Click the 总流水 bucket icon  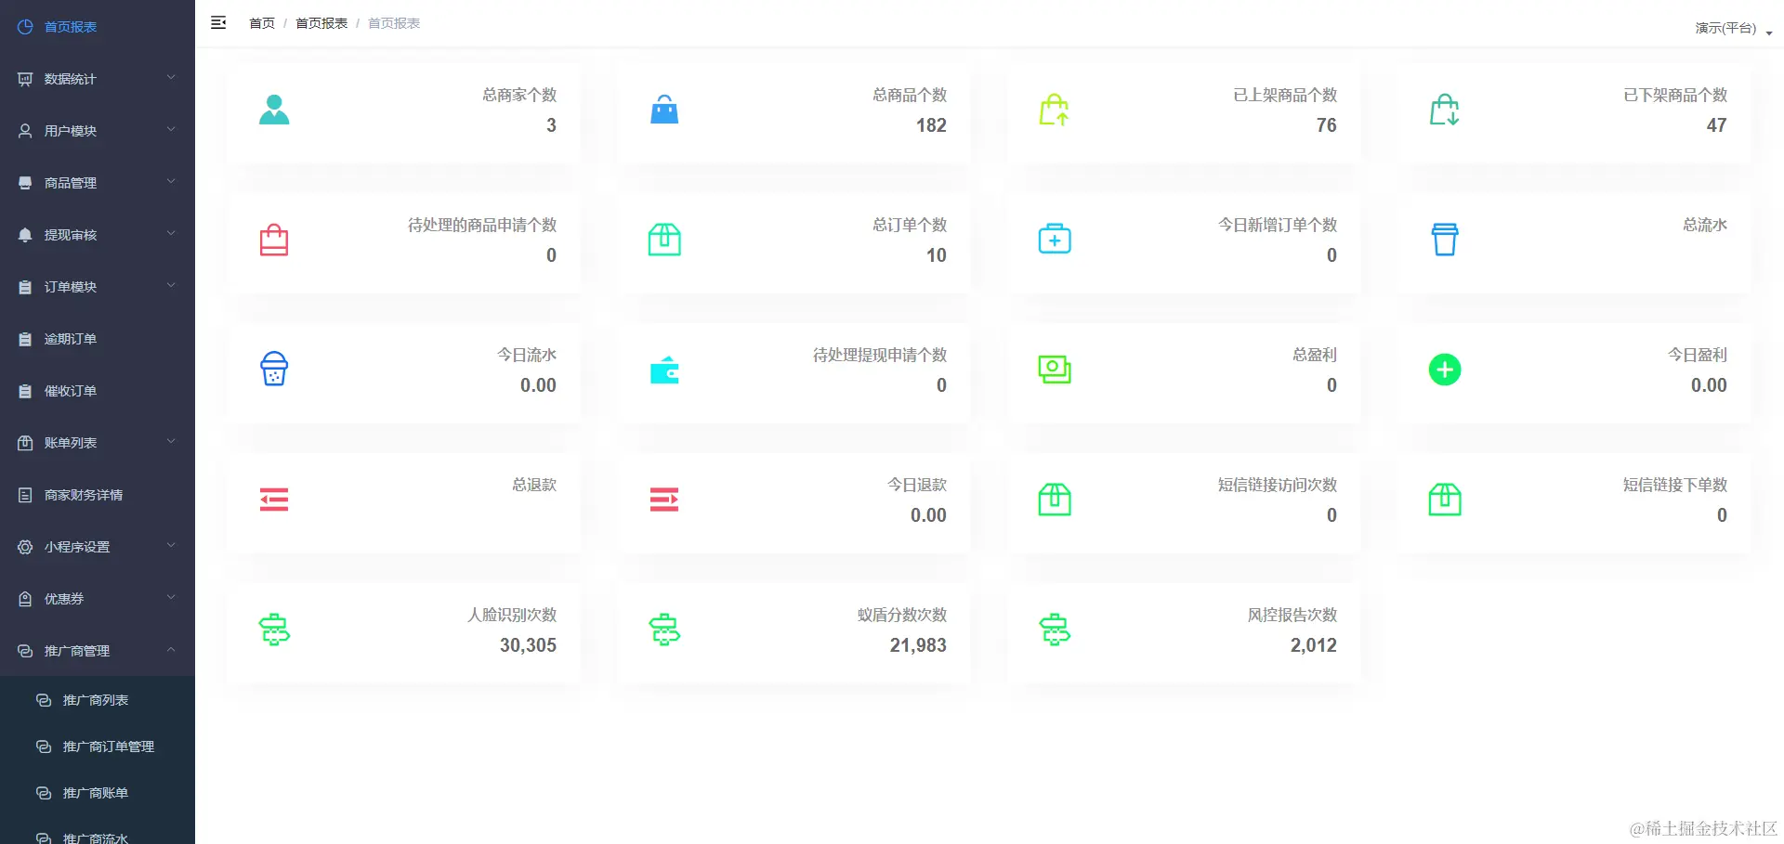1445,240
